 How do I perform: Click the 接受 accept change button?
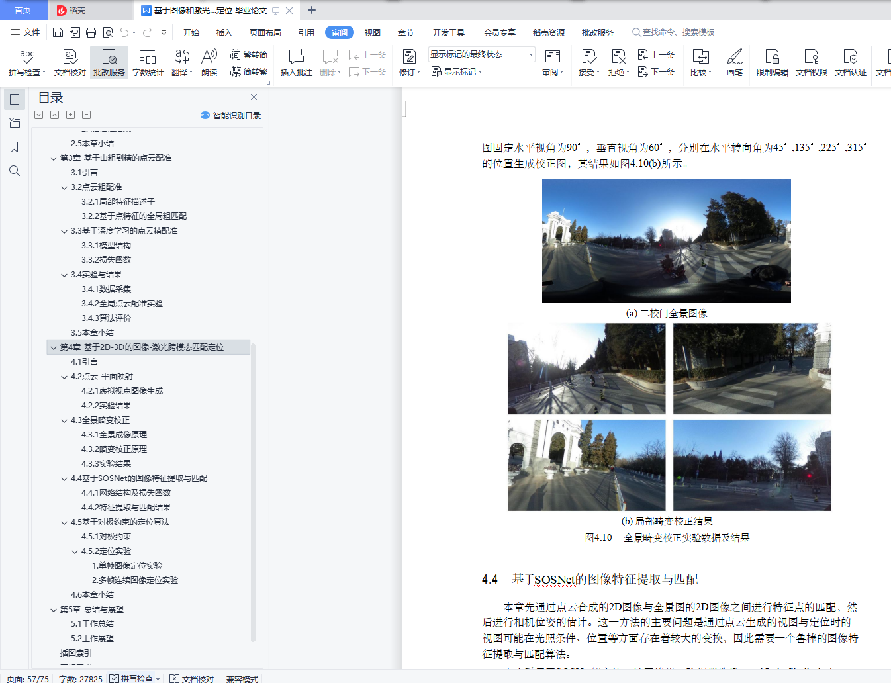point(589,63)
